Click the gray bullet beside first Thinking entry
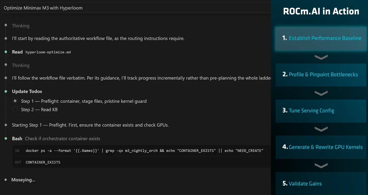Image resolution: width=368 pixels, height=195 pixels. (x=6, y=25)
